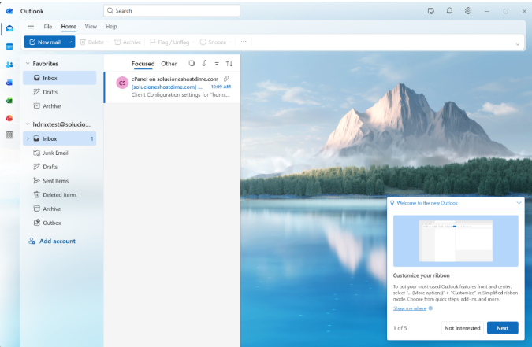Toggle the select-all messages checkbox icon
532x347 pixels.
point(192,63)
